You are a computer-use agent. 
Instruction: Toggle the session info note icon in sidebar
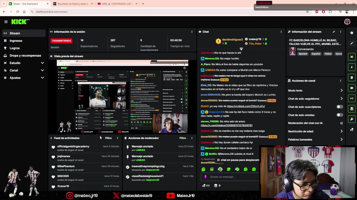pyautogui.click(x=352, y=77)
